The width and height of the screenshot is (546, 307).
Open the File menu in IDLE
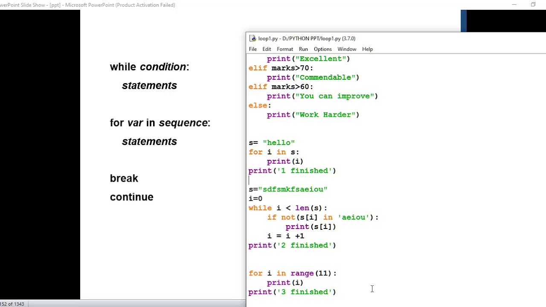pos(253,49)
